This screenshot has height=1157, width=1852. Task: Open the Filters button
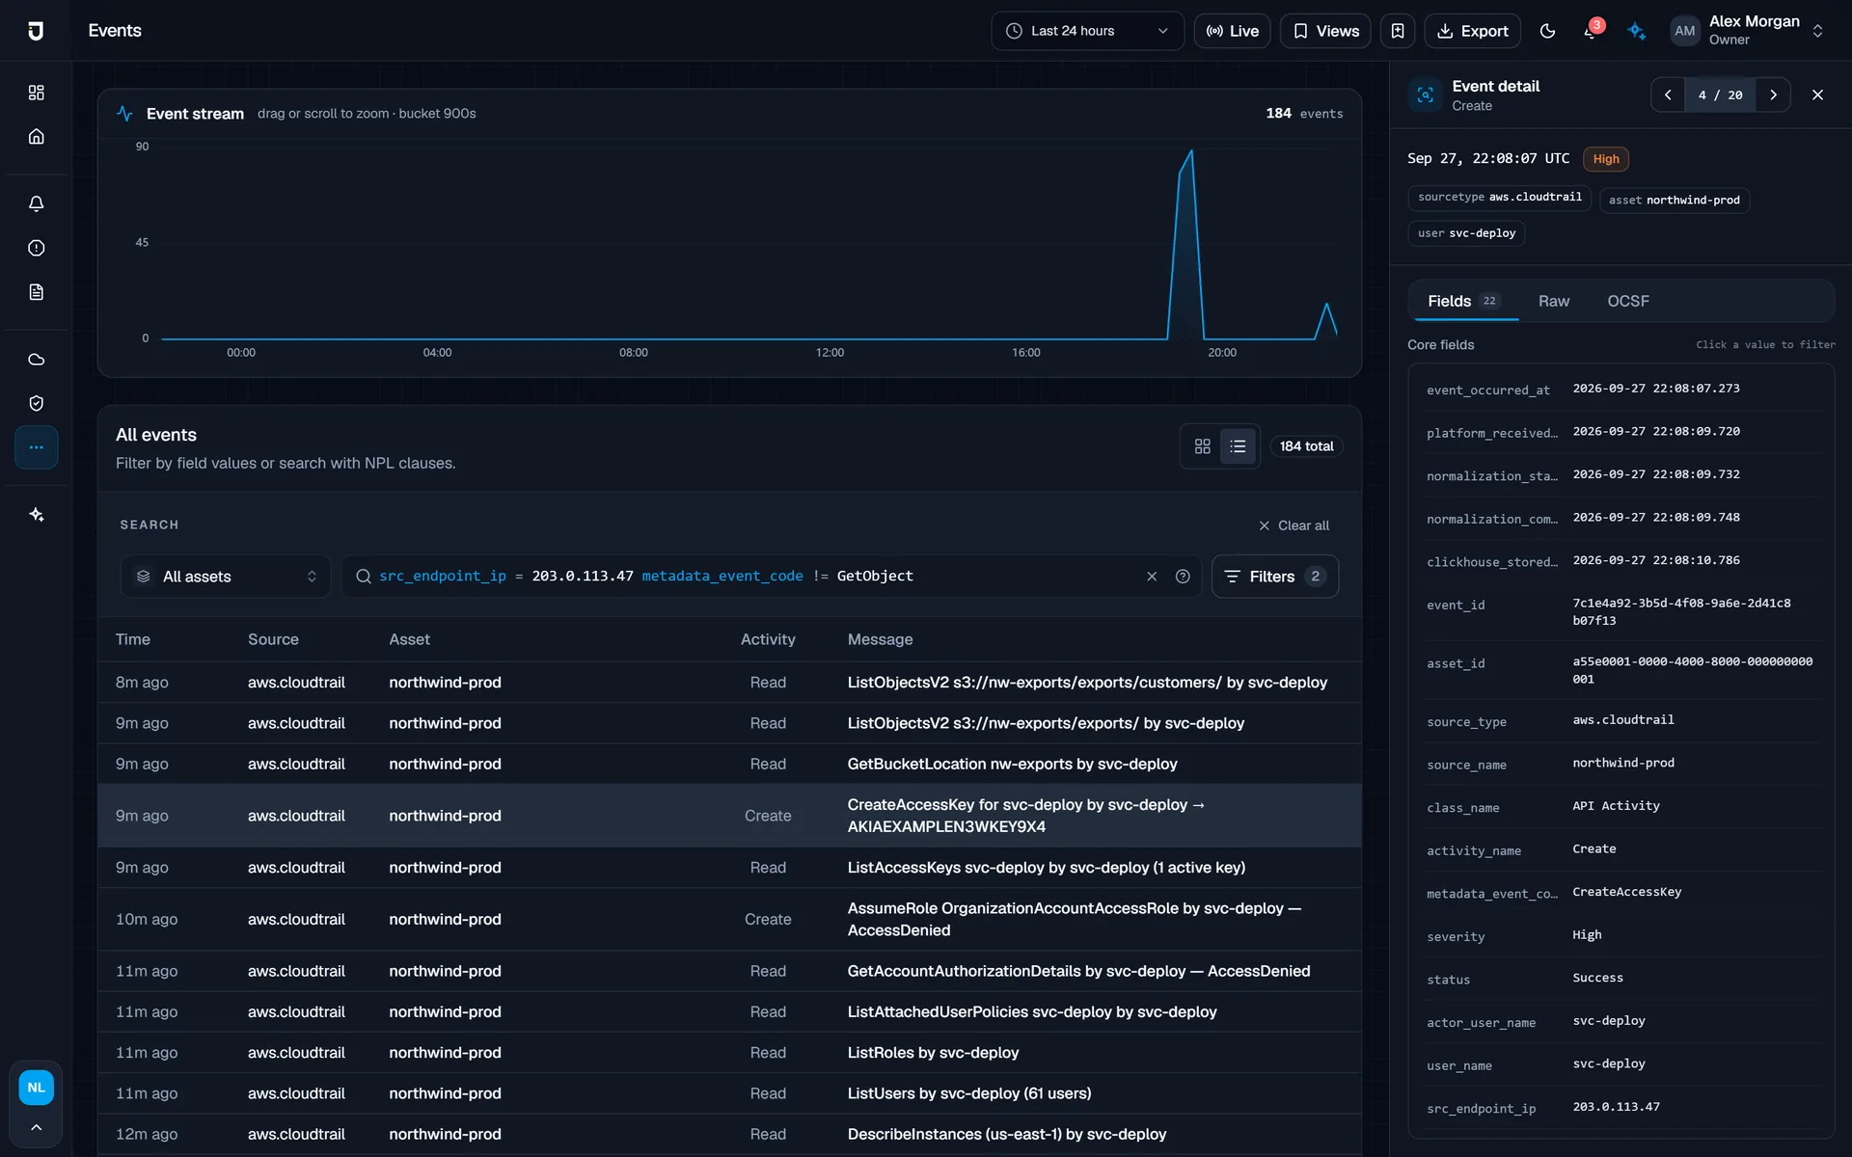(x=1274, y=577)
